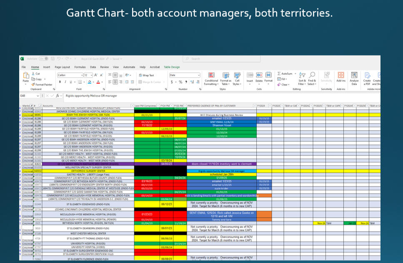The width and height of the screenshot is (403, 263).
Task: Click the Sort & Filter icon
Action: point(302,75)
